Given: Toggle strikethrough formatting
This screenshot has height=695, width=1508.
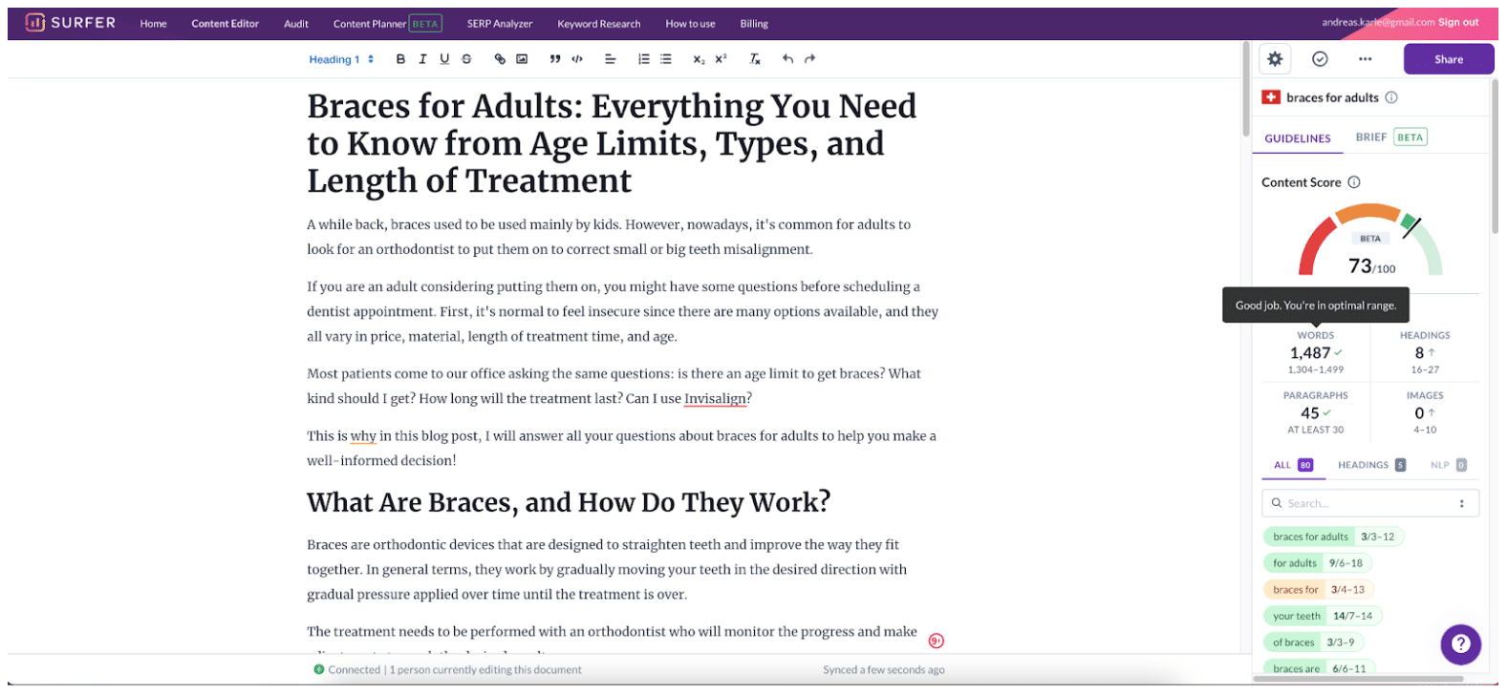Looking at the screenshot, I should coord(466,59).
